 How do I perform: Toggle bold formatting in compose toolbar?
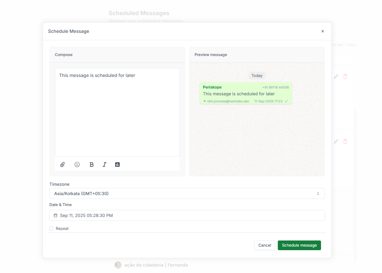[x=92, y=165]
